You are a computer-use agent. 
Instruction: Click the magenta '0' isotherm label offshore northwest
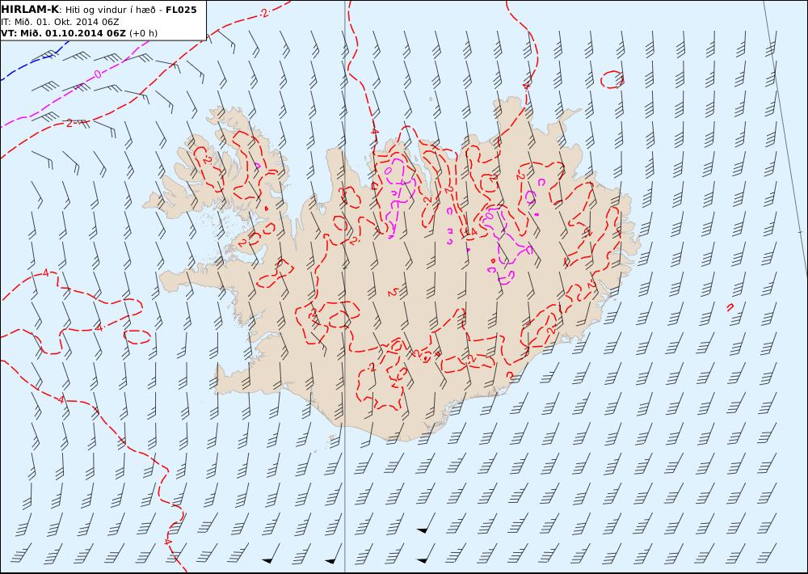pos(98,74)
